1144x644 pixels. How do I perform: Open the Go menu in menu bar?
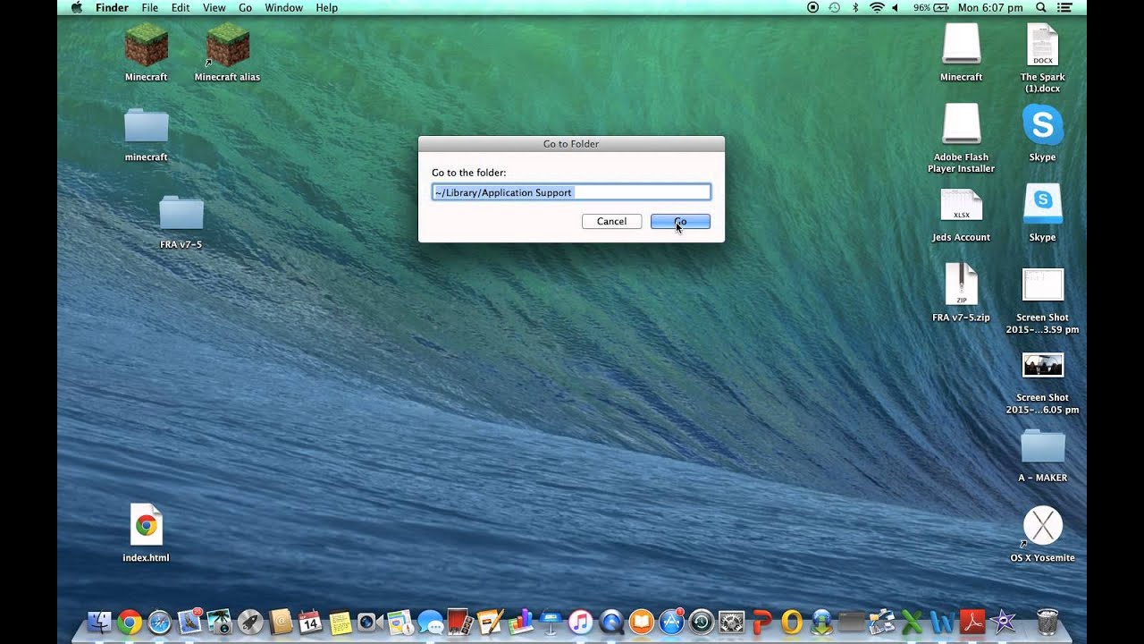point(245,7)
